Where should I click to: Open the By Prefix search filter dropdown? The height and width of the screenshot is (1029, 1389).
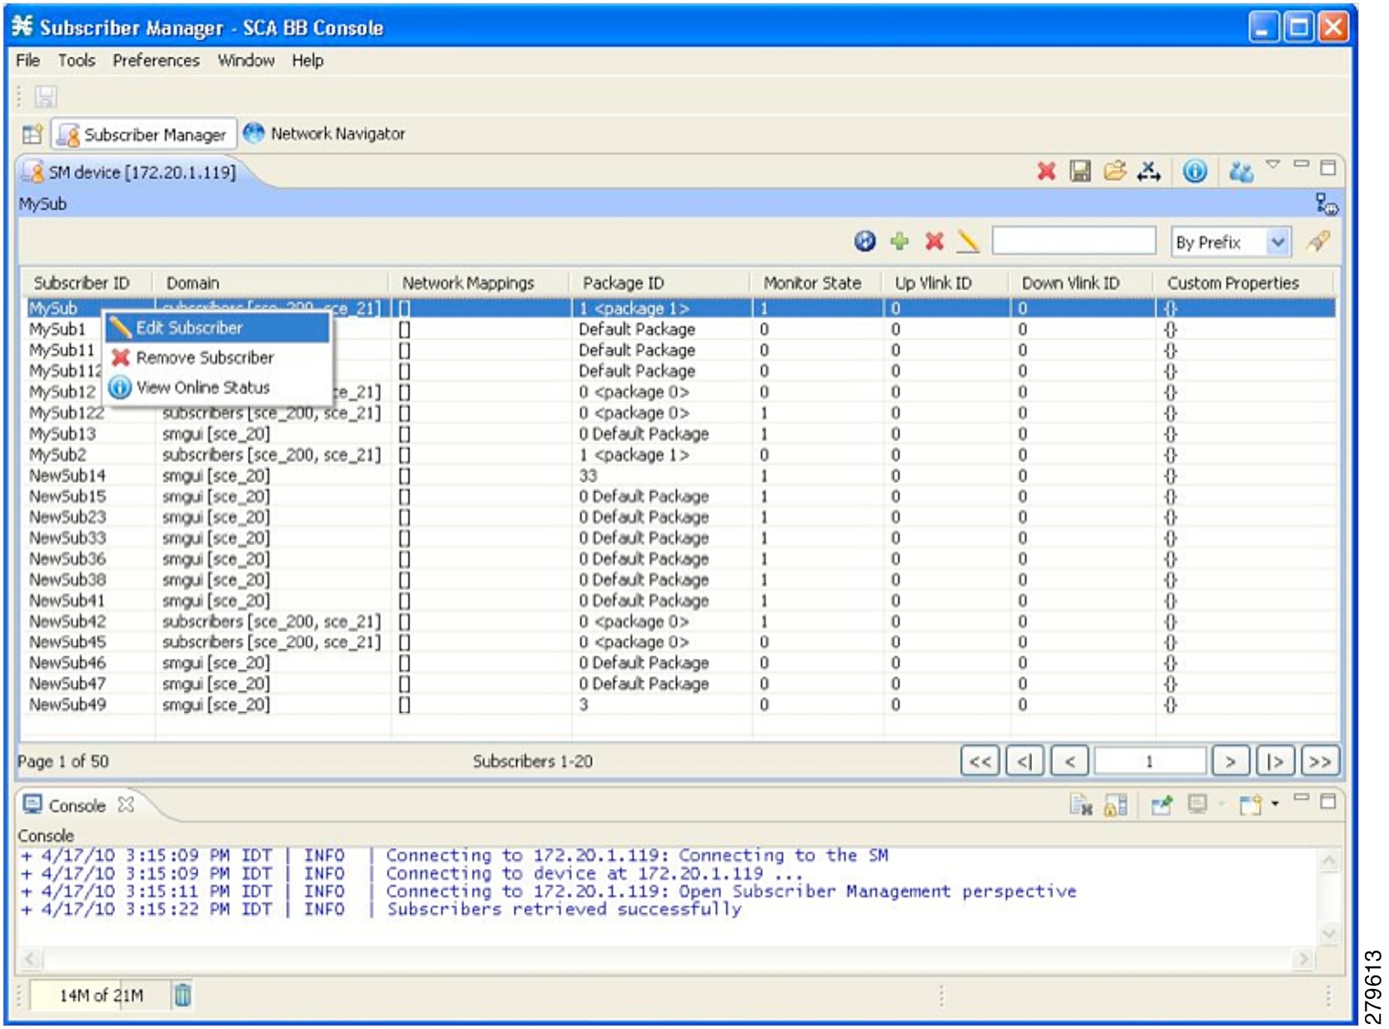(1278, 242)
